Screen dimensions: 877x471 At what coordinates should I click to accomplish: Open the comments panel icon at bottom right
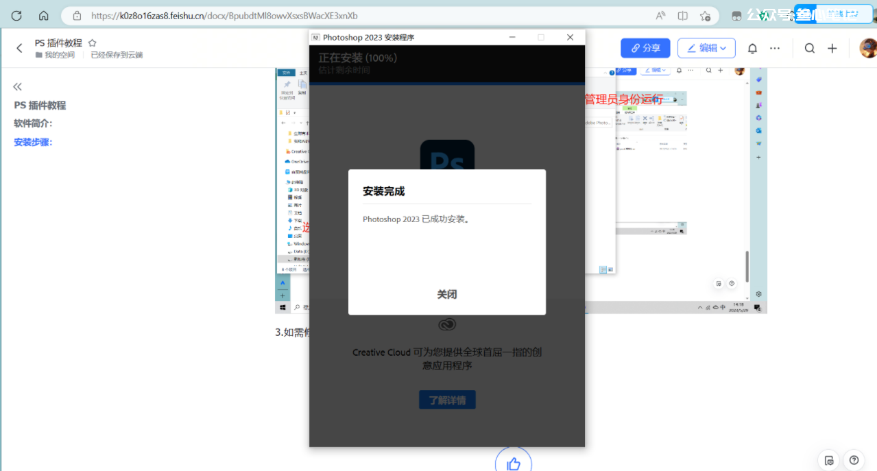pos(830,460)
